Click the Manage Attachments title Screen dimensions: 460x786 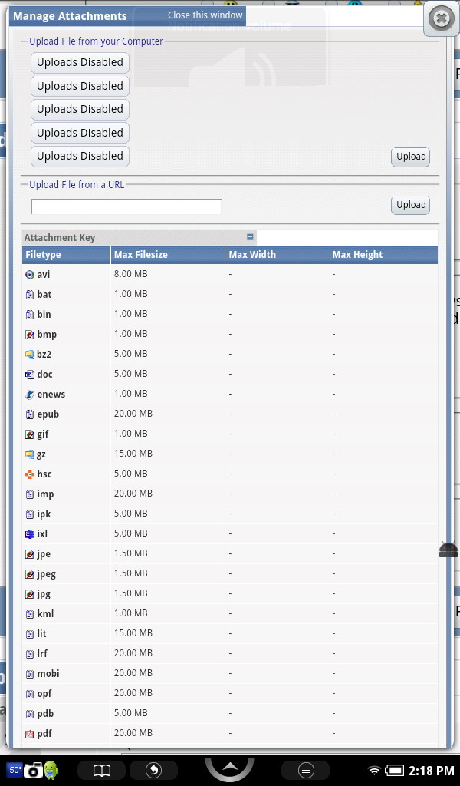[70, 16]
